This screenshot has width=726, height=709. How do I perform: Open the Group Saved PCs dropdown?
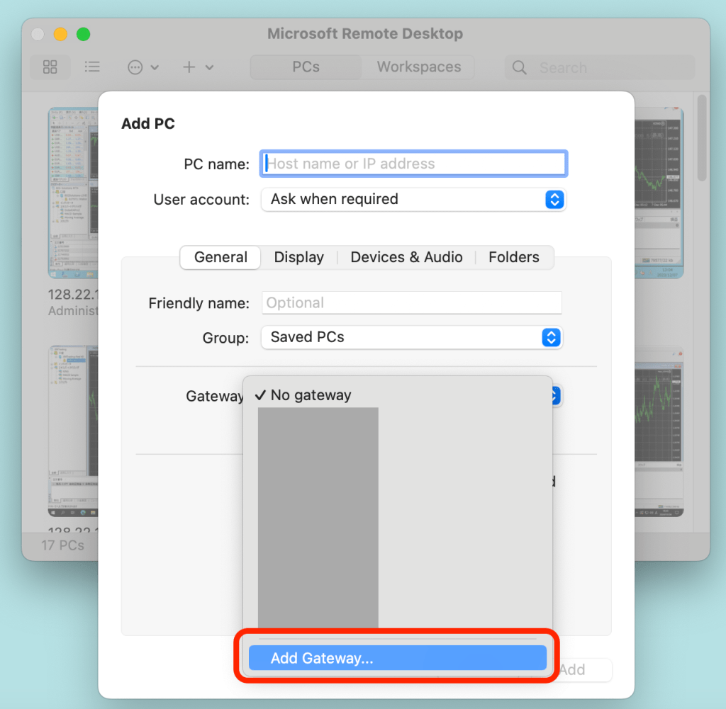411,337
